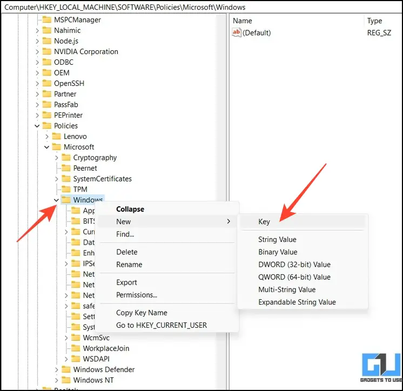The height and width of the screenshot is (391, 403).
Task: Select Export from context menu
Action: tap(166, 282)
